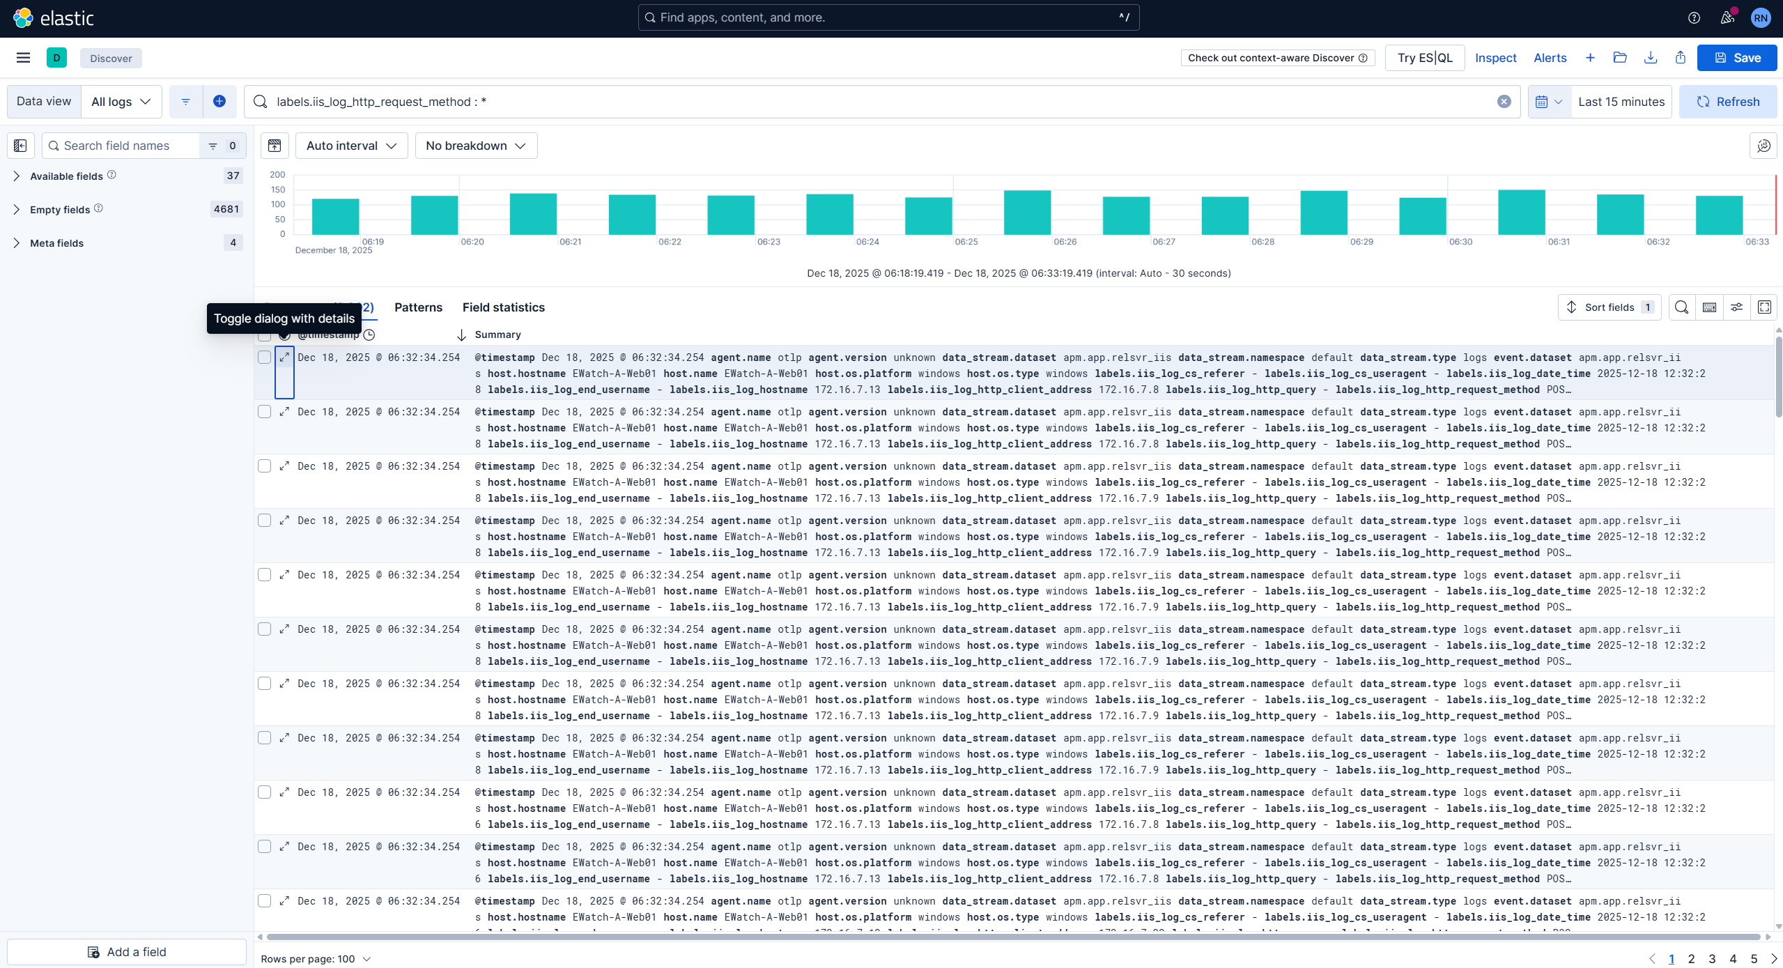The height and width of the screenshot is (968, 1783).
Task: Select the second document row checkbox
Action: tap(265, 411)
